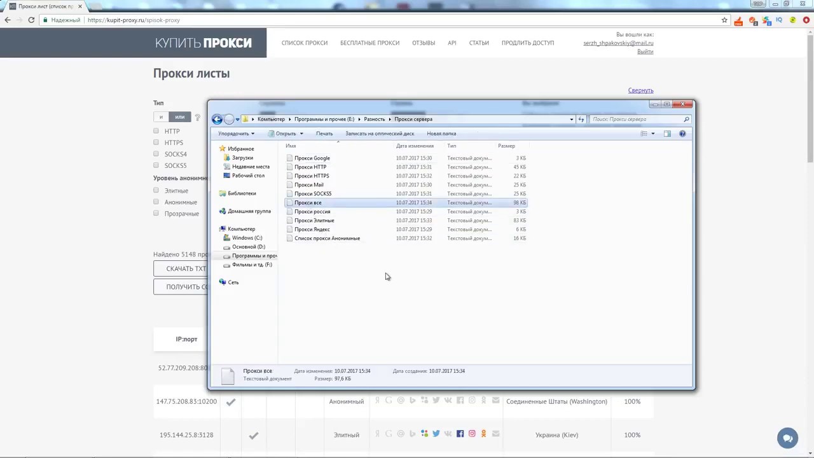Image resolution: width=814 pixels, height=458 pixels.
Task: Tick the Элитные anonymity checkbox
Action: coord(156,190)
